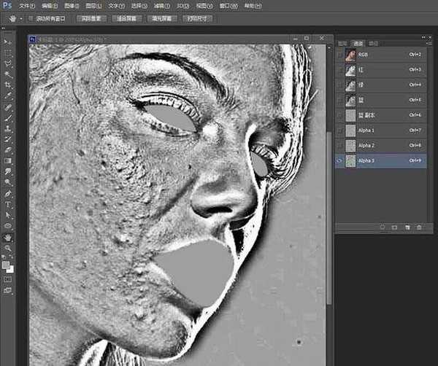Click the create new channel icon
Viewport: 438px width, 366px height.
(x=407, y=227)
